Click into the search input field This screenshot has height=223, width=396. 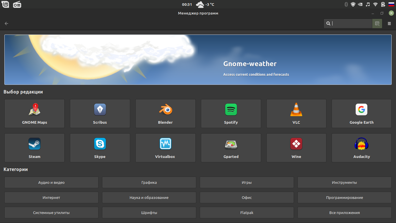(348, 23)
